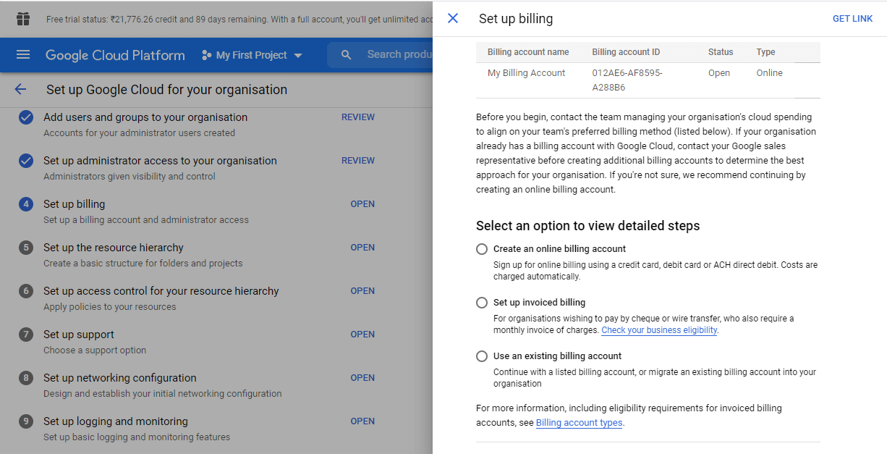This screenshot has width=887, height=454.
Task: Click Billing account ID column header
Action: (x=626, y=52)
